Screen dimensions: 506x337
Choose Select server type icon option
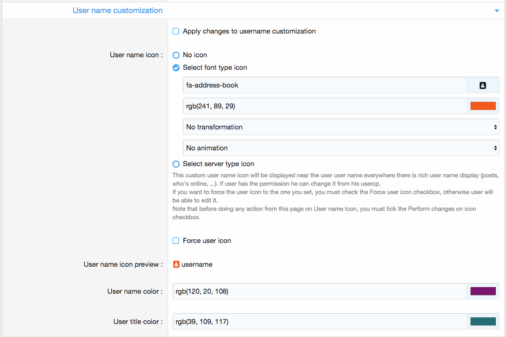[x=176, y=164]
